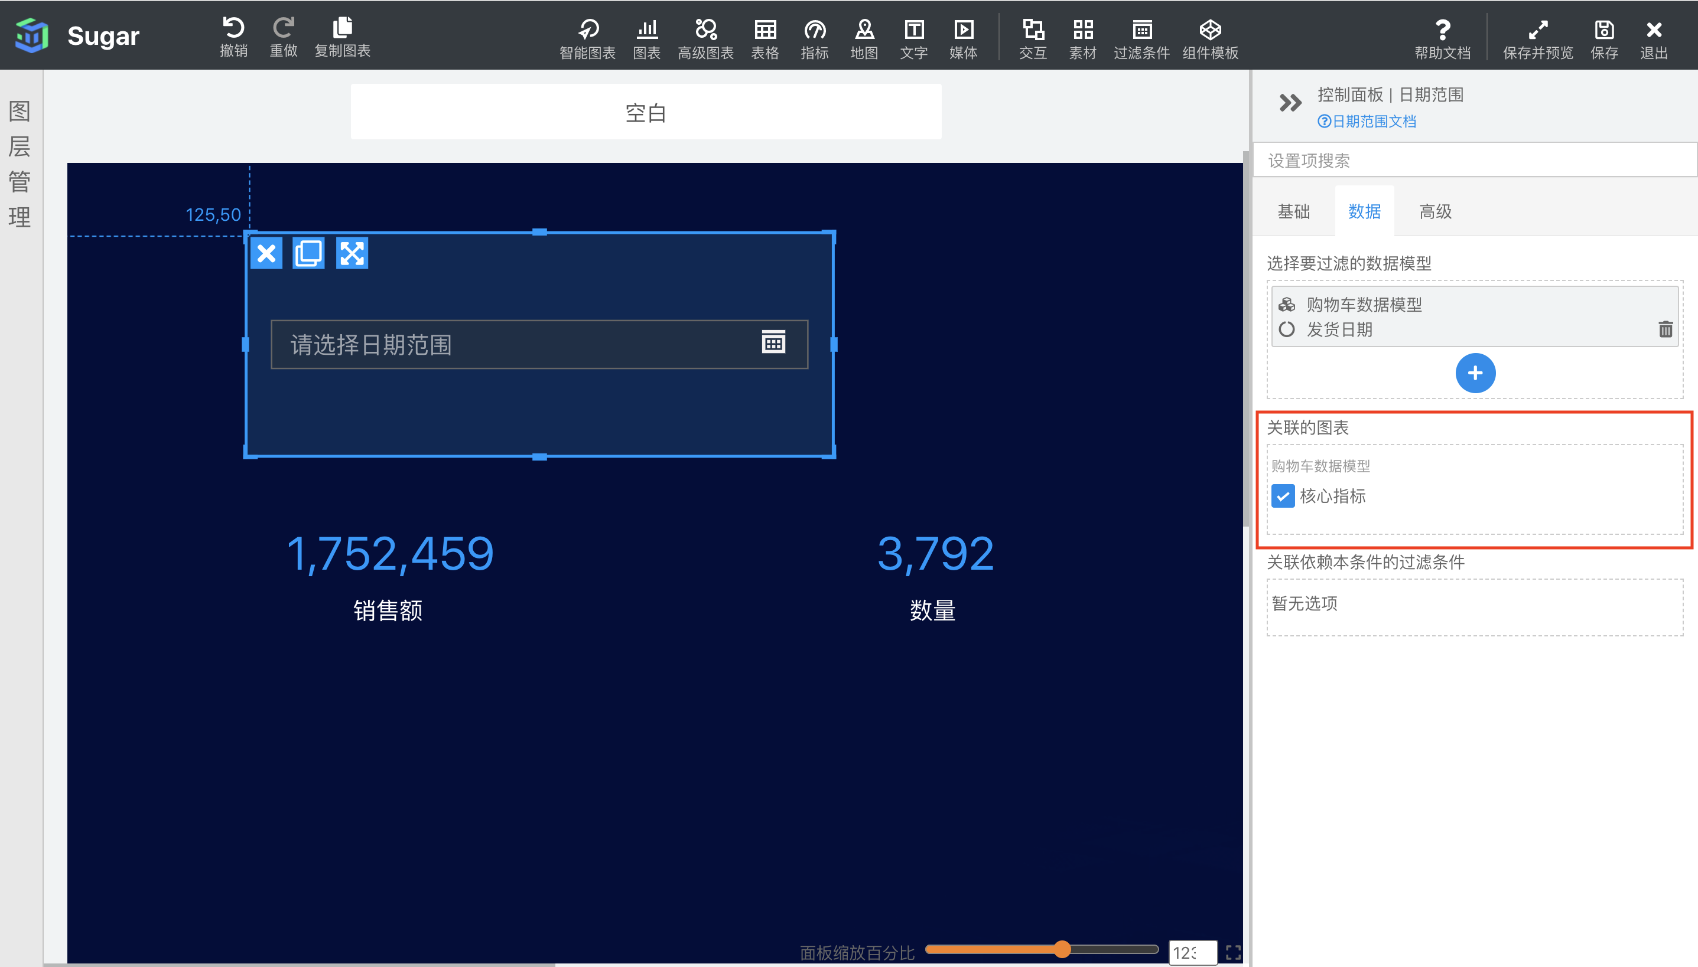Click the zoom percentage input box

[x=1193, y=952]
